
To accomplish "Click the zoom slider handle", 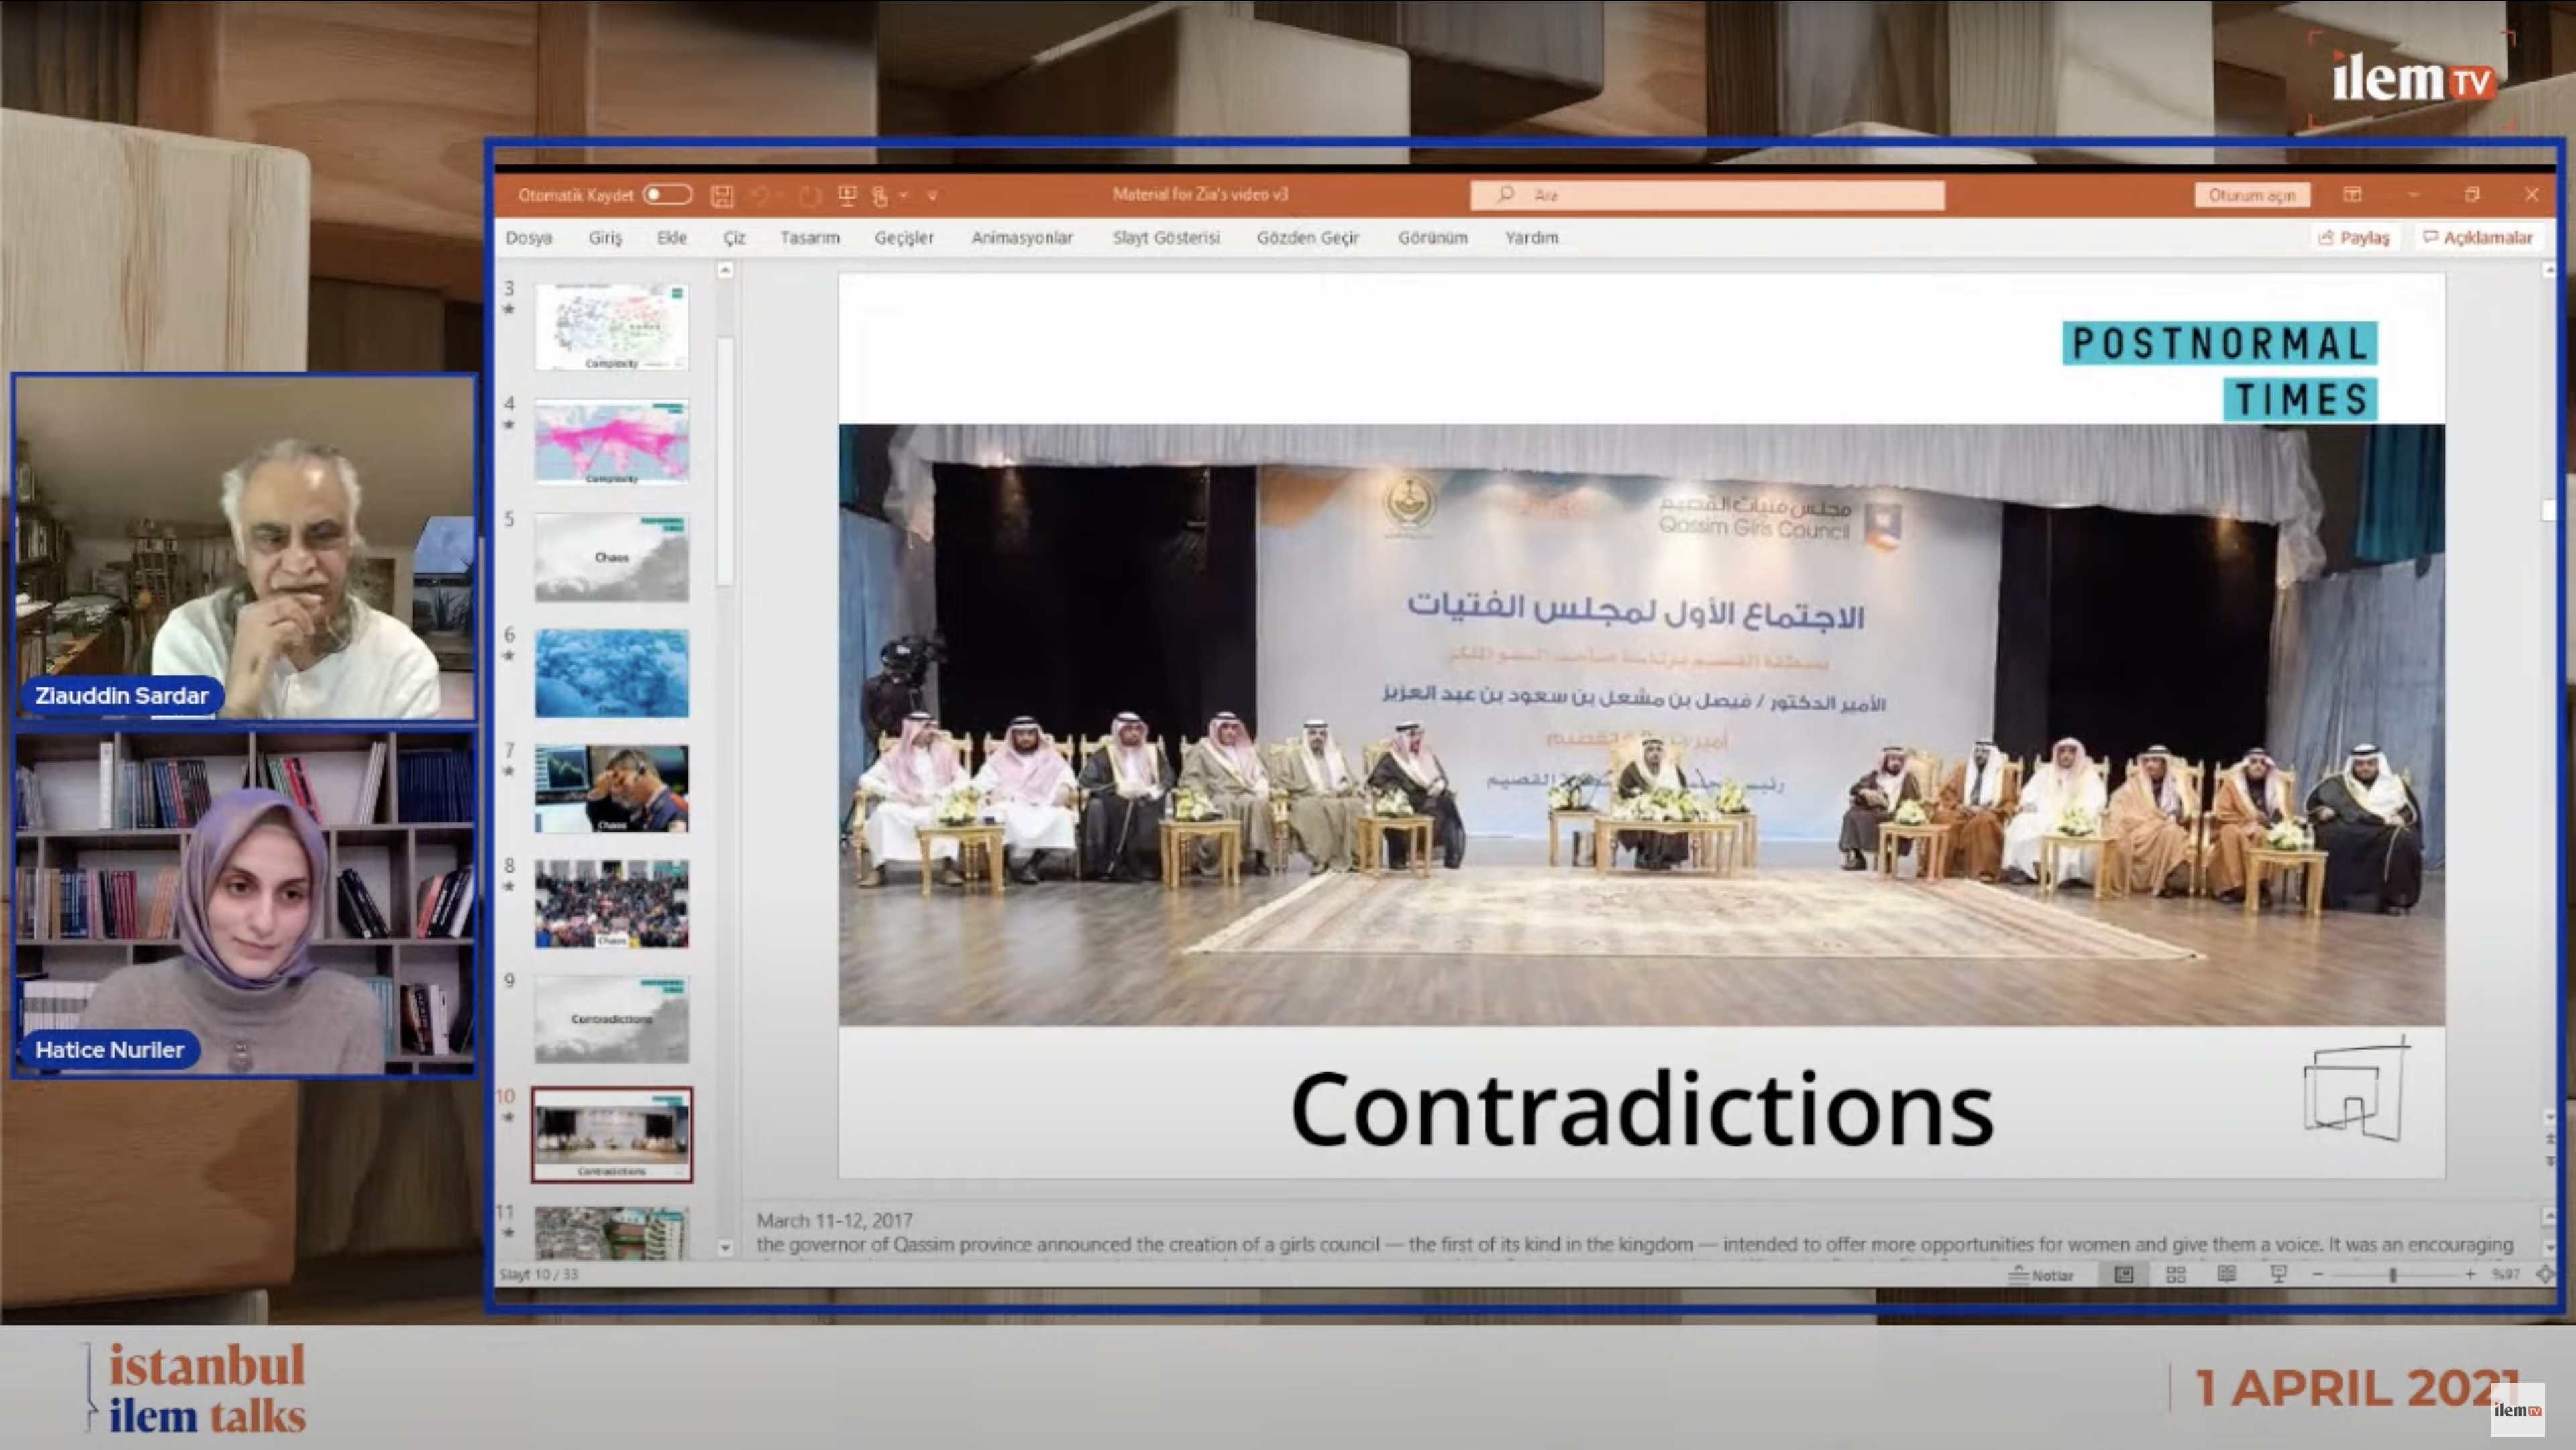I will point(2393,1275).
